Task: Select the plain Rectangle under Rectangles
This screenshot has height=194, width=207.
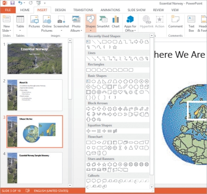Action: tap(89, 70)
